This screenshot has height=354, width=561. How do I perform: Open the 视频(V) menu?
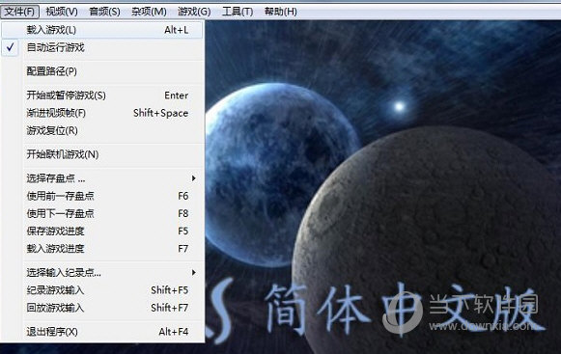pyautogui.click(x=62, y=12)
